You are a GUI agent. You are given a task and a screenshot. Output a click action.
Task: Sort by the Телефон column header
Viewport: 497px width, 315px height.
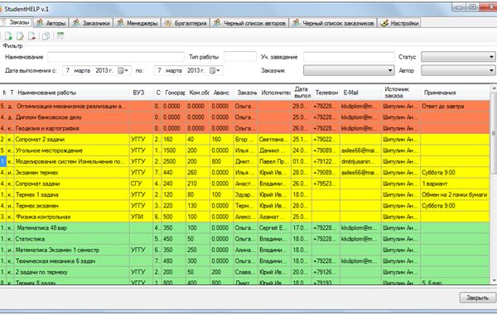(x=326, y=93)
